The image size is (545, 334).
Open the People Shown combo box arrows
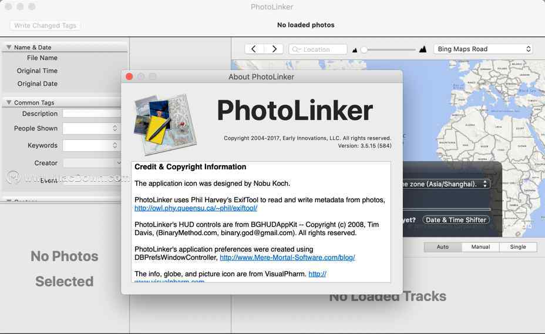click(x=115, y=128)
